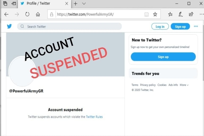
Task: Go to the browser home icon
Action: pyautogui.click(x=38, y=14)
